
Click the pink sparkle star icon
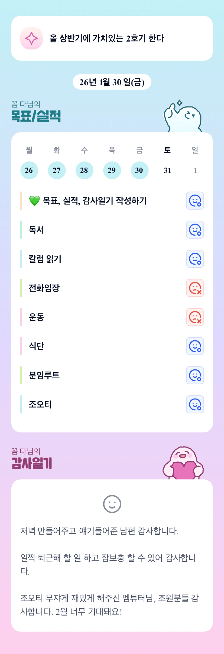(x=31, y=38)
